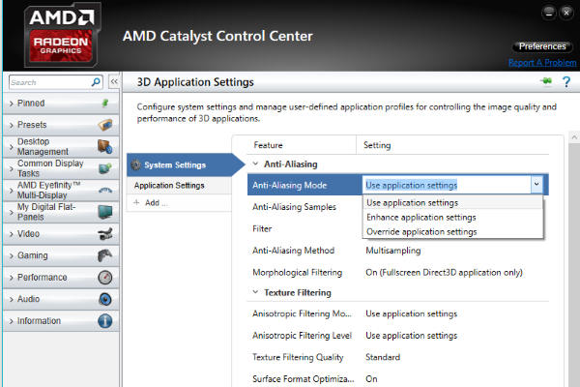Choose 'Override application settings' option

click(x=452, y=232)
